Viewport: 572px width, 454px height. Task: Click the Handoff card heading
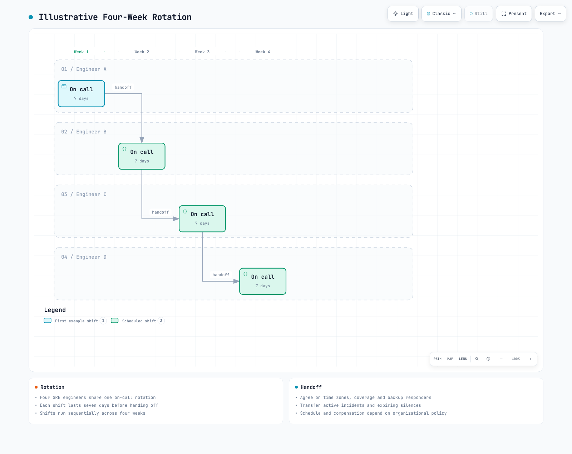click(311, 387)
